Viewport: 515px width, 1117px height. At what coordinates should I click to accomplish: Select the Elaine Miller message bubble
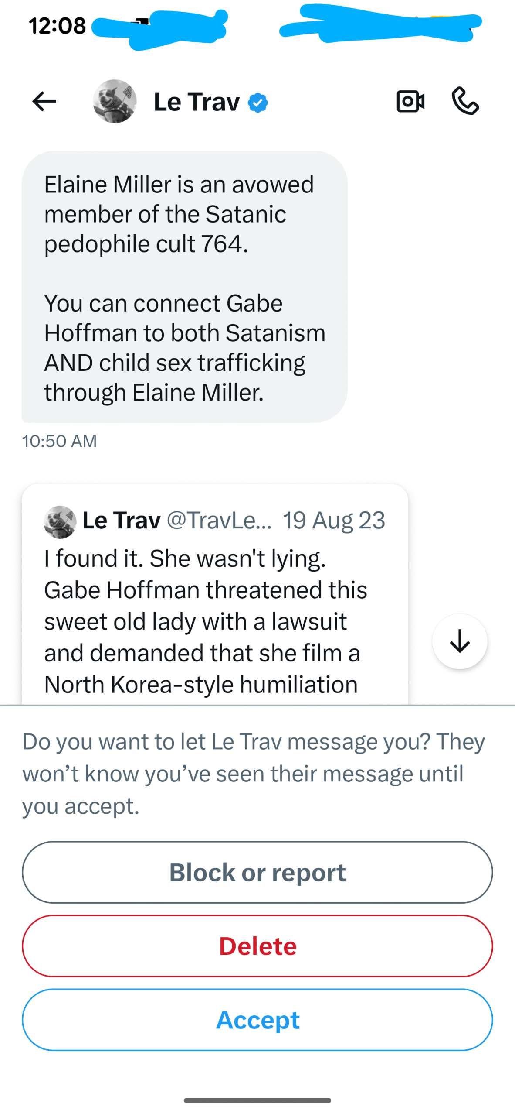(184, 287)
